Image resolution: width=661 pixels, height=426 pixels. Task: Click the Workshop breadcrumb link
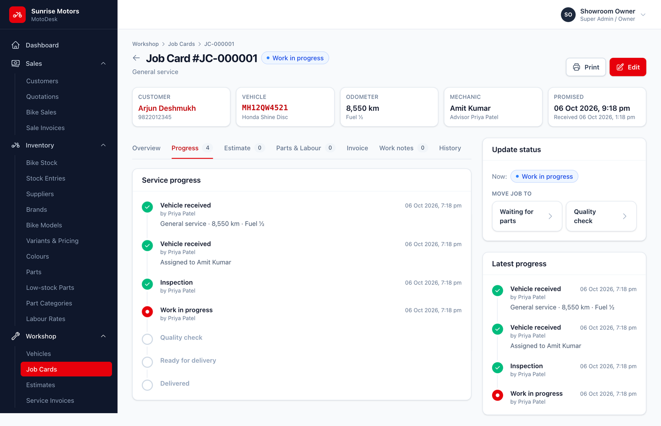145,44
